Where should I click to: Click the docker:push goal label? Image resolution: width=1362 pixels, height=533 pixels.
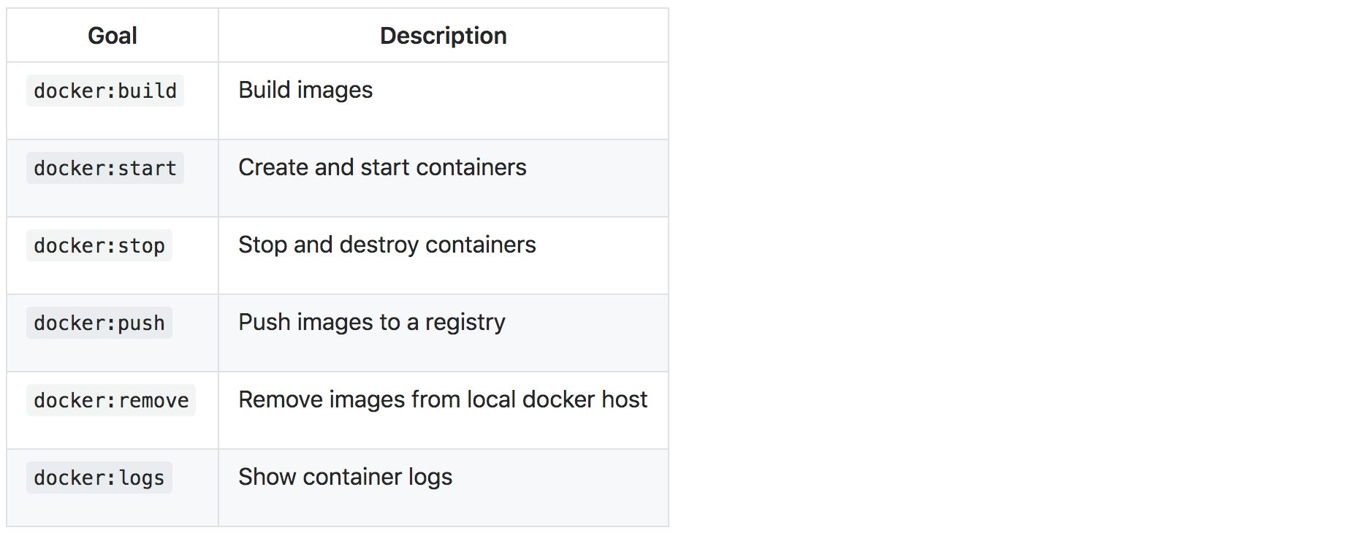pos(99,323)
